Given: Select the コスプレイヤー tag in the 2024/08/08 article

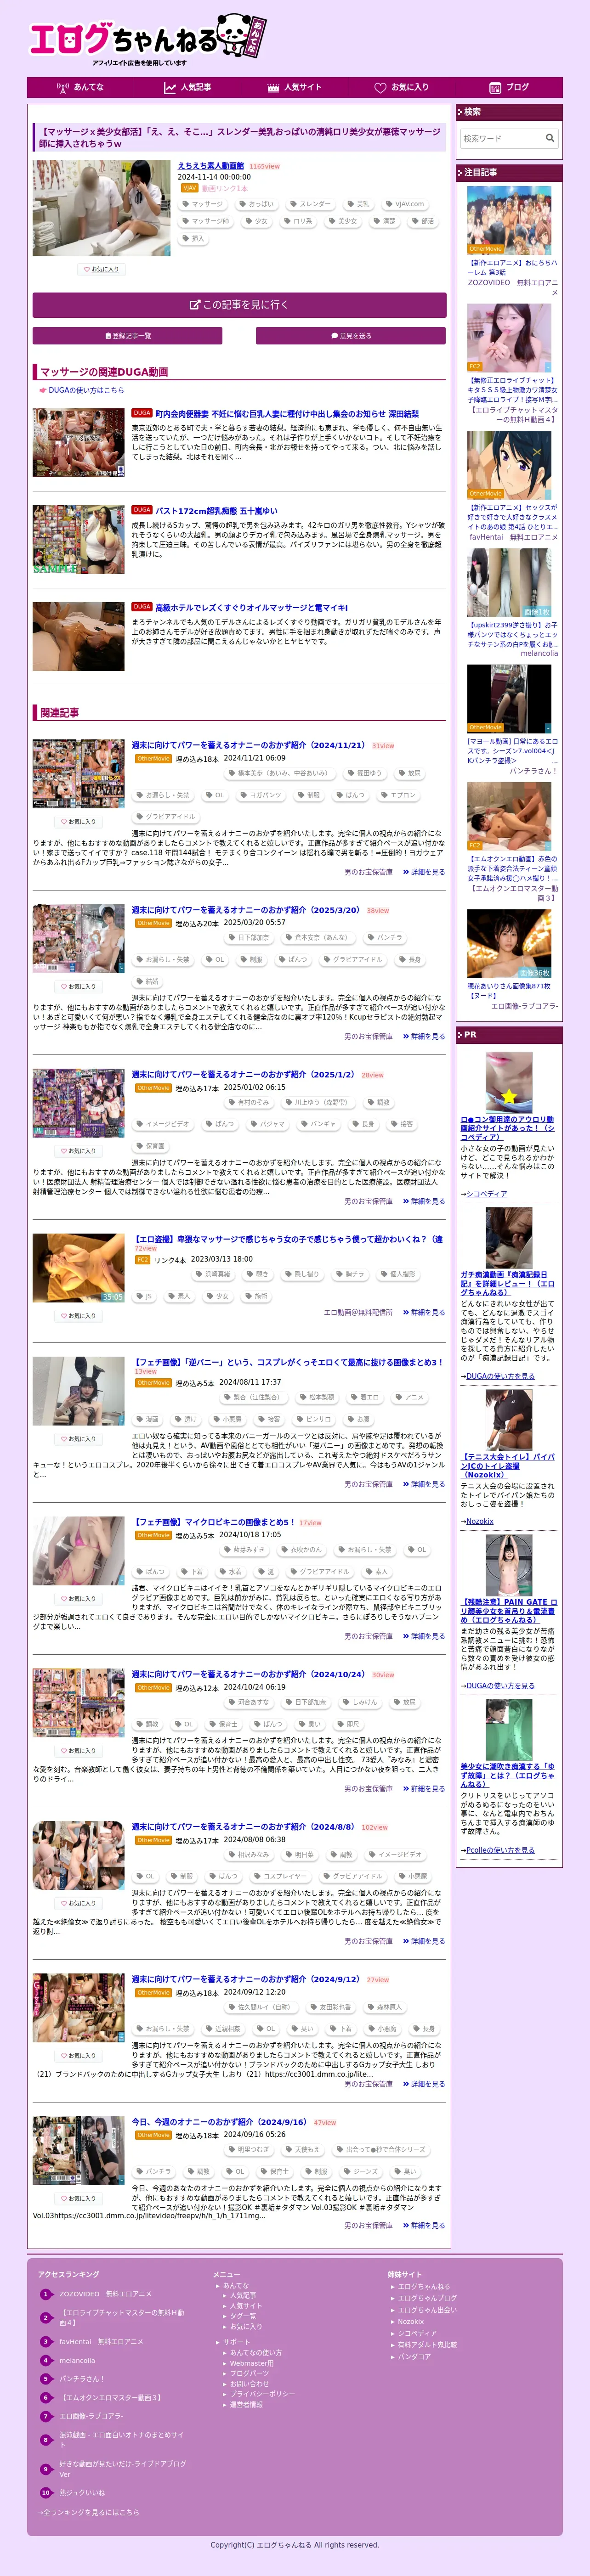Looking at the screenshot, I should point(280,1876).
